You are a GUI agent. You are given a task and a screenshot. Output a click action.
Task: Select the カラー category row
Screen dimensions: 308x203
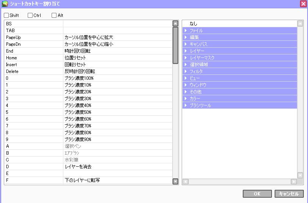(240, 98)
